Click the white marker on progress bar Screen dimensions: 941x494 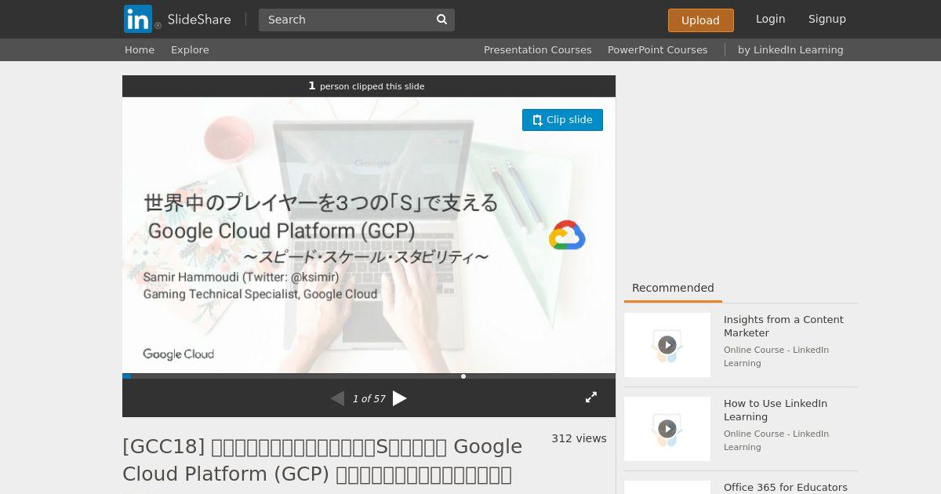click(463, 376)
